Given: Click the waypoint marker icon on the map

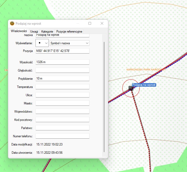Looking at the screenshot, I should pyautogui.click(x=131, y=88).
